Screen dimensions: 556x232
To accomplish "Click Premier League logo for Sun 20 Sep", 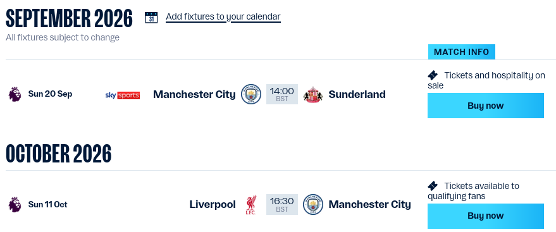I will pyautogui.click(x=15, y=94).
